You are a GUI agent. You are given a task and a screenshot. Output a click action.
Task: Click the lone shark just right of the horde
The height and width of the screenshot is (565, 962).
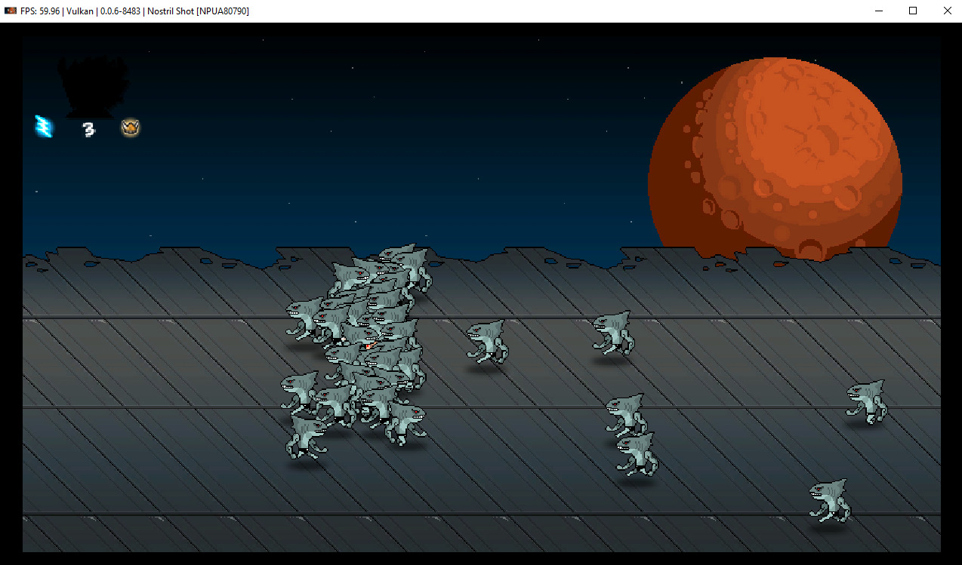tap(486, 342)
